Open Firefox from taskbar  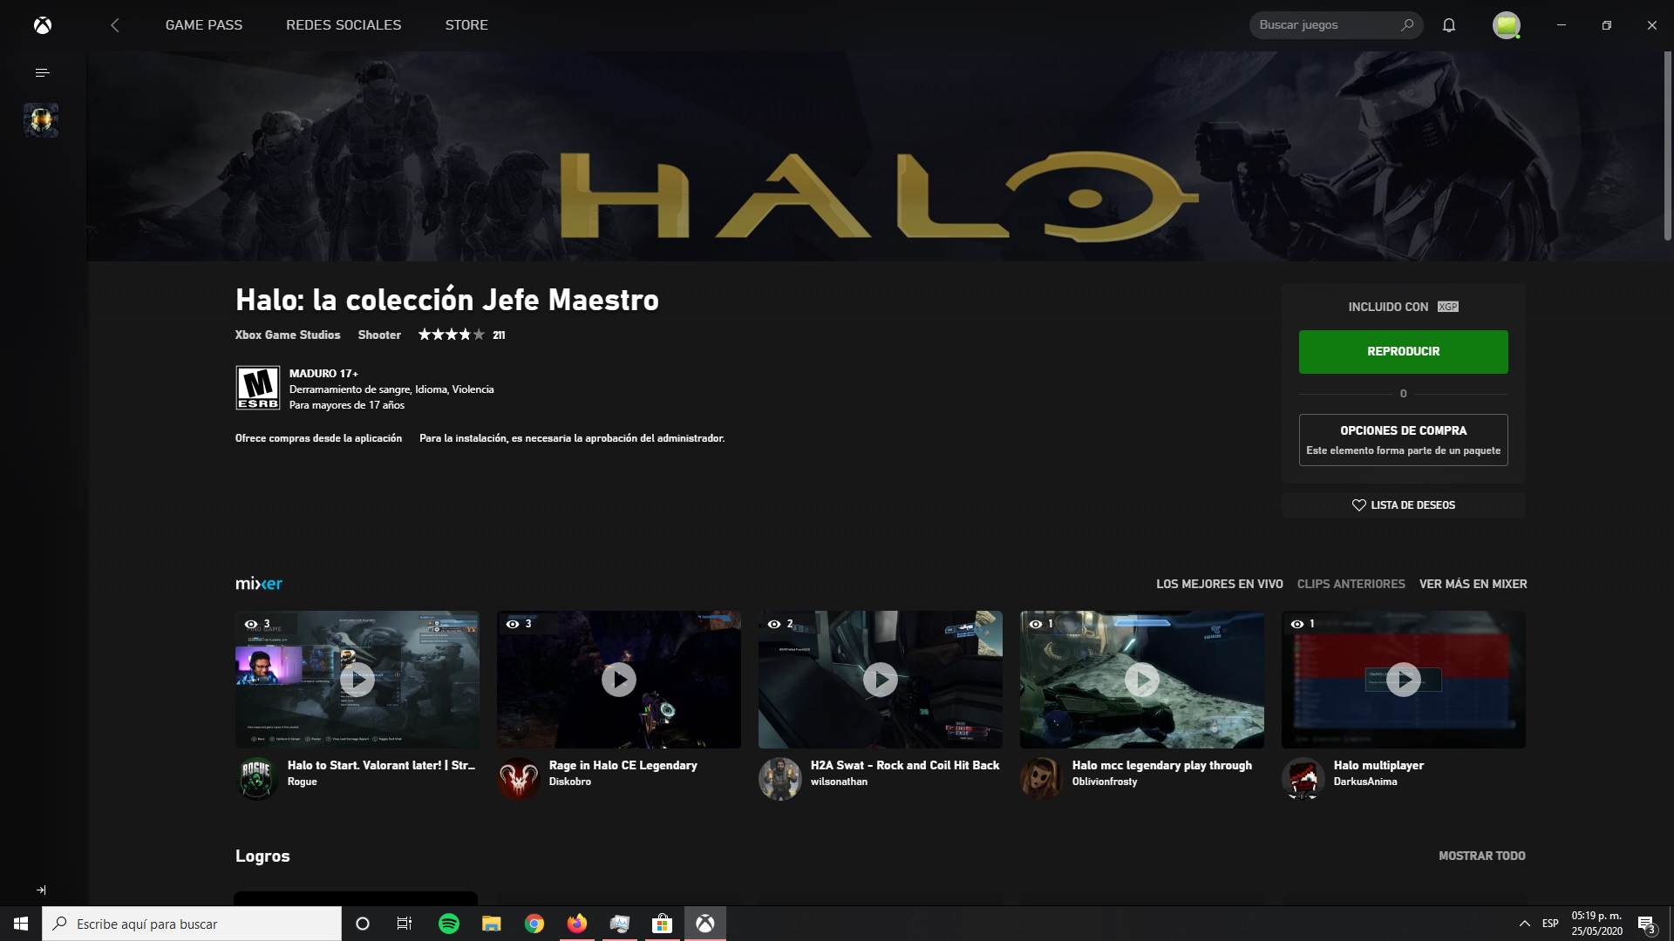point(577,924)
